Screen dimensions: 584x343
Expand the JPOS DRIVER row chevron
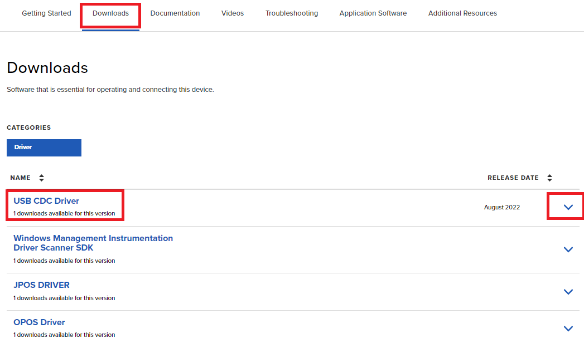click(568, 292)
